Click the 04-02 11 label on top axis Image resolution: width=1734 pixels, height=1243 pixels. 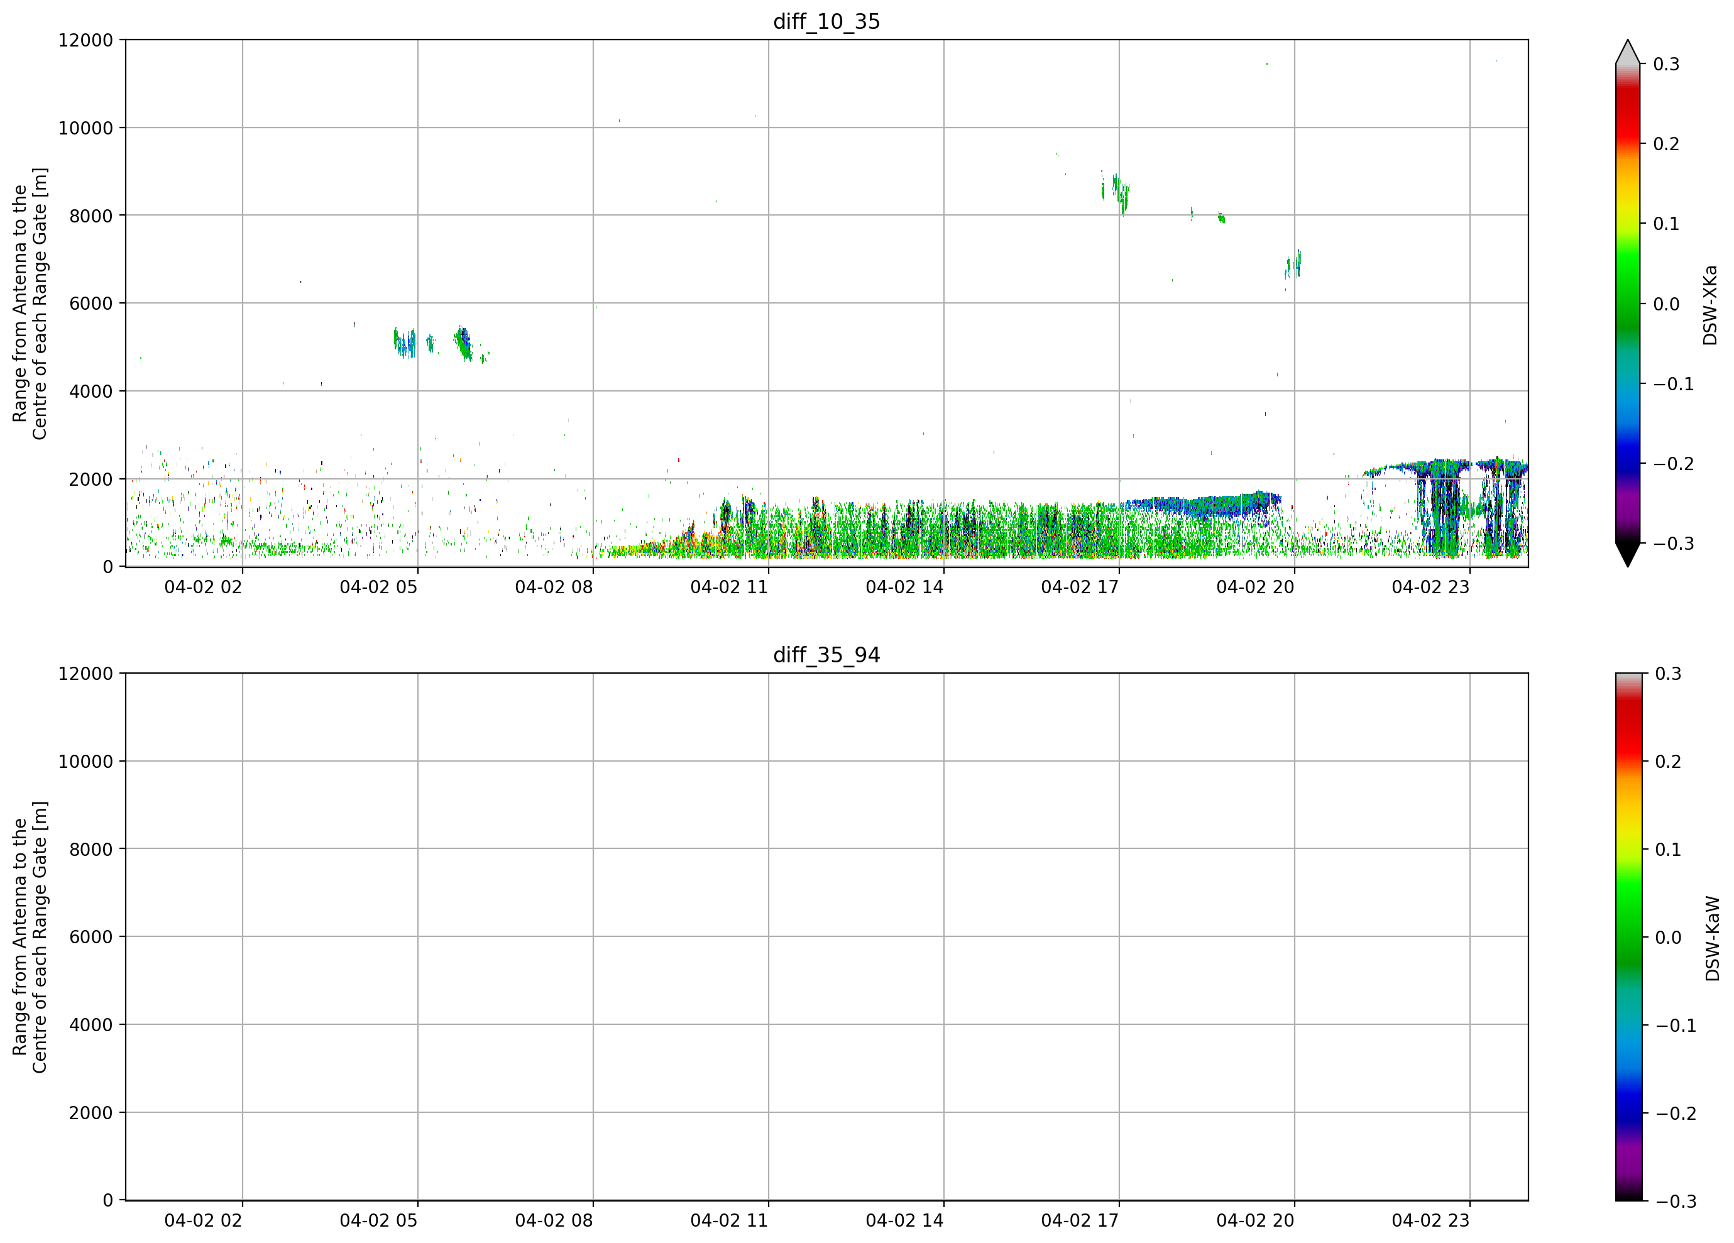[x=728, y=587]
